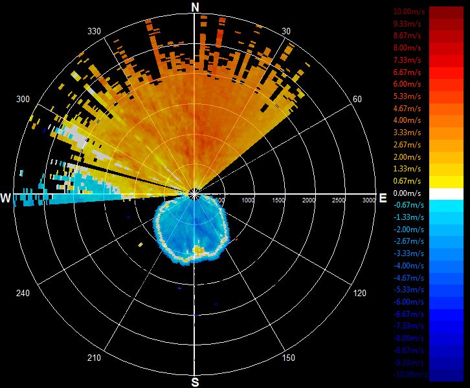Select the cyan -0.67m/s band in color bar
The image size is (470, 388).
pos(446,206)
